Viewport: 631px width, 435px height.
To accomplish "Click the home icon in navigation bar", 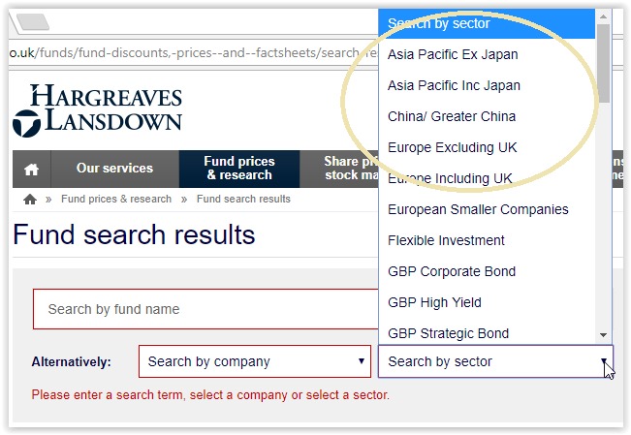I will point(31,169).
